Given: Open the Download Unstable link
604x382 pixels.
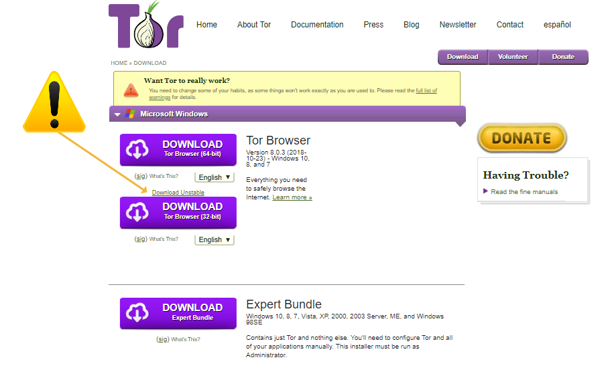Looking at the screenshot, I should pyautogui.click(x=178, y=193).
